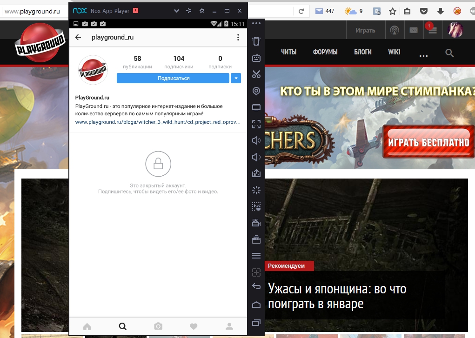Viewport: 475px width, 338px height.
Task: Expand the dropdown arrow beside Подписаться
Action: [236, 78]
